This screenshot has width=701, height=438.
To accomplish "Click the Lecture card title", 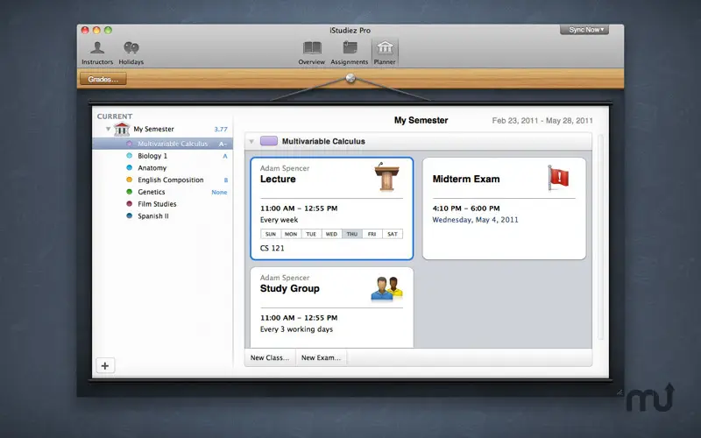I will click(x=278, y=179).
